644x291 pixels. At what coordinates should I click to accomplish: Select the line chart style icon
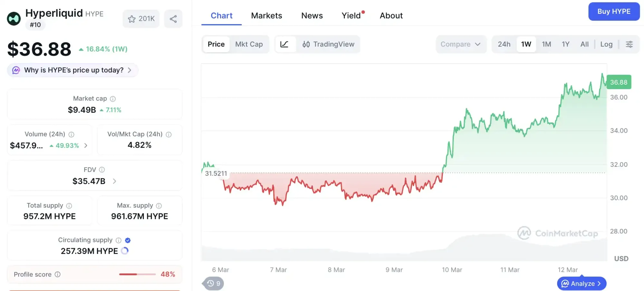pos(285,44)
